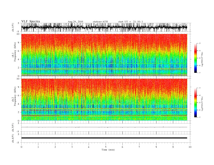Click the "station=ATH" header text
The image size is (214, 165).
click(x=100, y=22)
